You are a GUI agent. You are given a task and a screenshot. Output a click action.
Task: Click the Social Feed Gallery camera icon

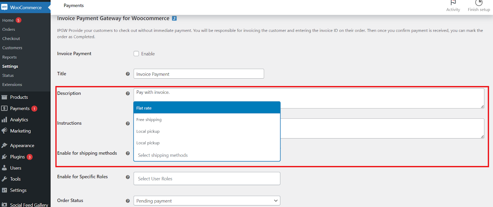tap(4, 205)
